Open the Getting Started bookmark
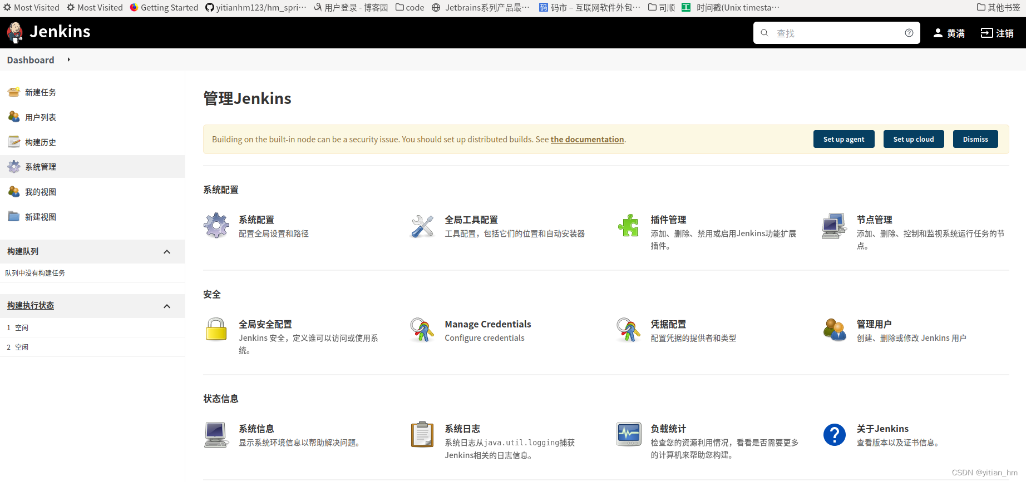The width and height of the screenshot is (1026, 482). click(164, 7)
